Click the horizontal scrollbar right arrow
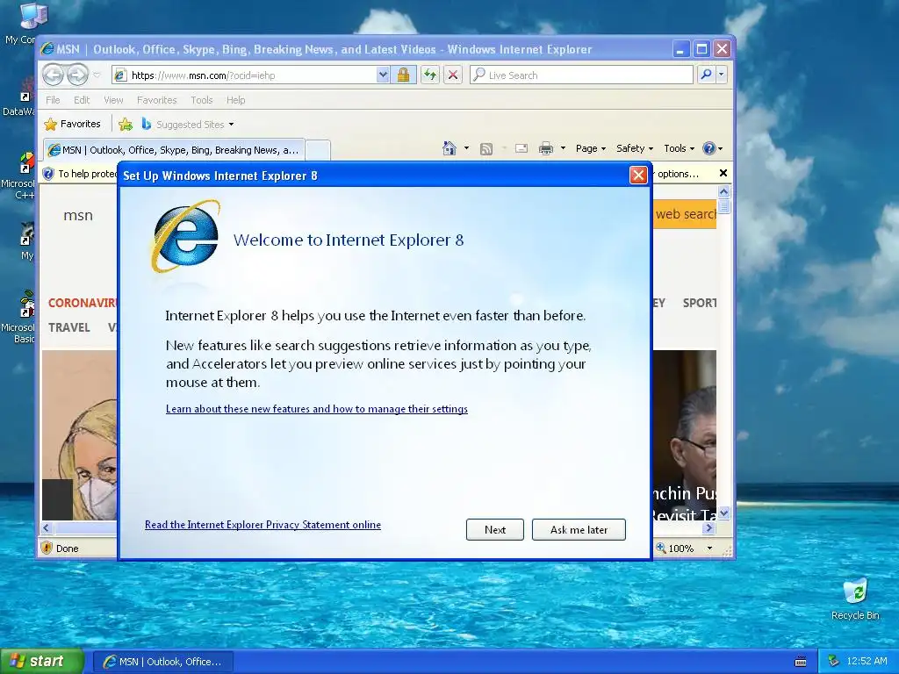The width and height of the screenshot is (899, 674). click(709, 527)
